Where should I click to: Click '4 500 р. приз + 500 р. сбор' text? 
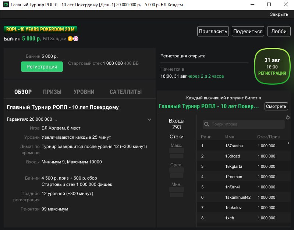[x=69, y=178]
